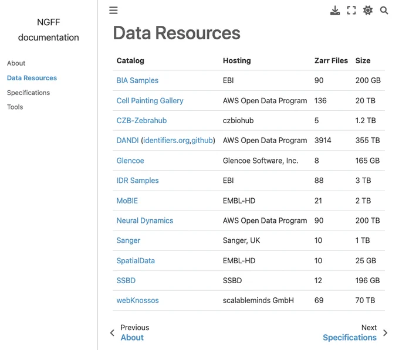Click the Data Resources page heading

point(177,33)
